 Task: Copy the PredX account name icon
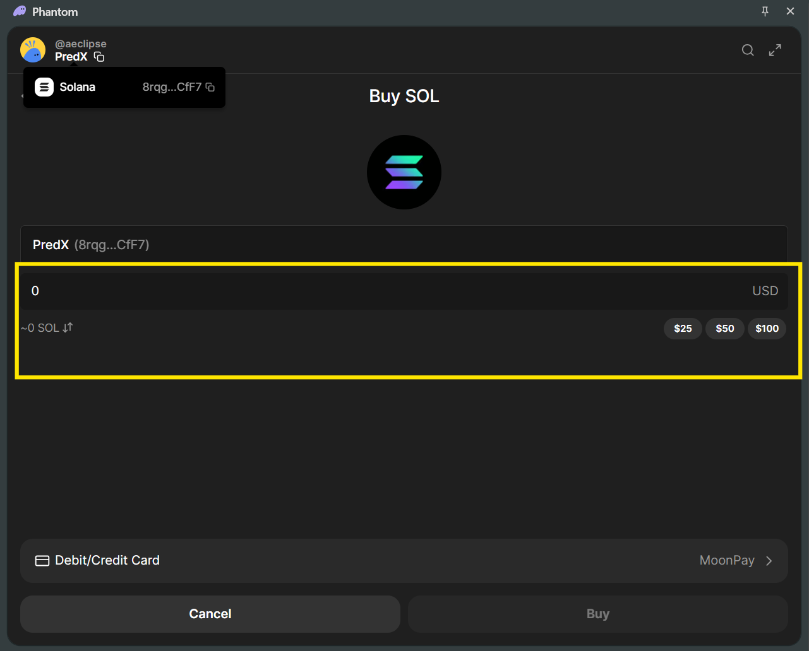(99, 57)
